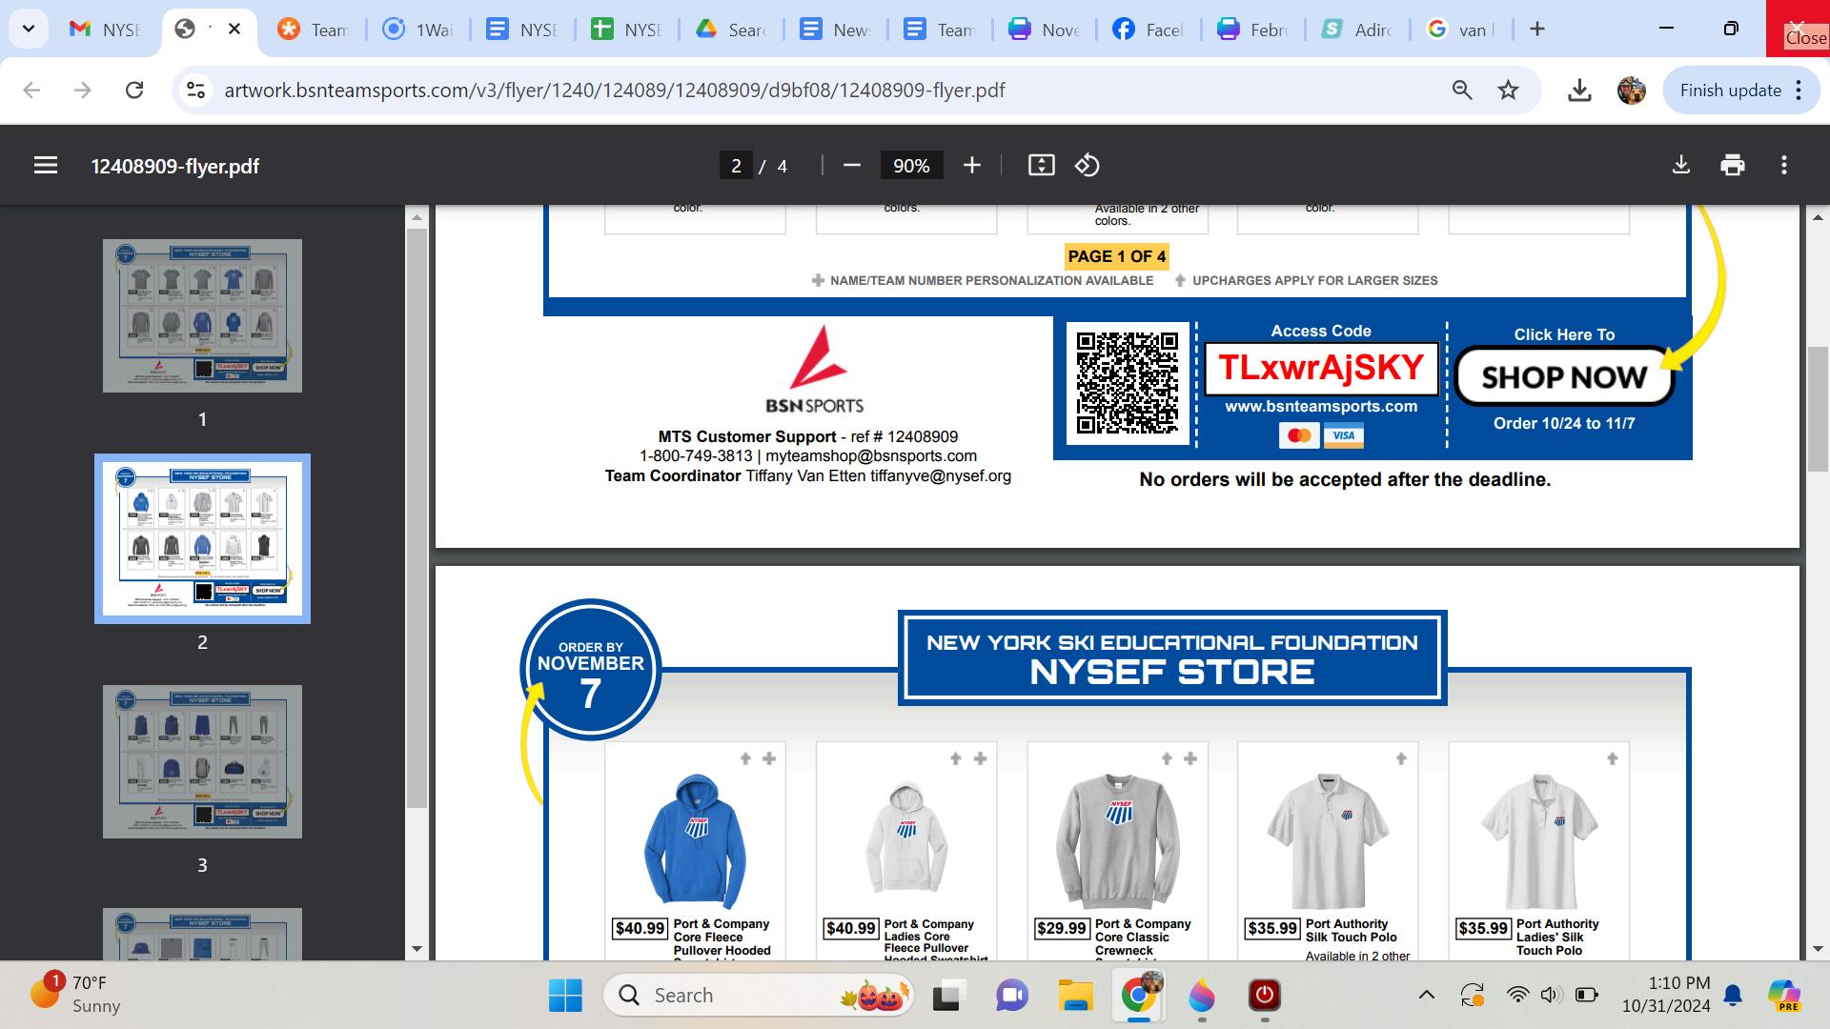Image resolution: width=1830 pixels, height=1029 pixels.
Task: Click the SHOP NOW button
Action: [1563, 377]
